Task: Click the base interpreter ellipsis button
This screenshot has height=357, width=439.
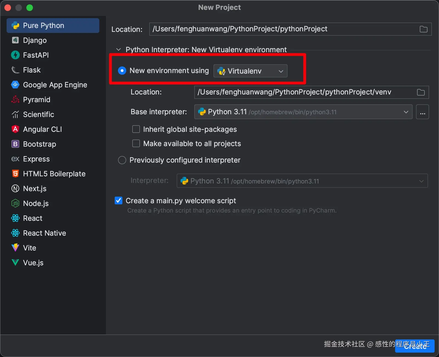Action: click(423, 112)
